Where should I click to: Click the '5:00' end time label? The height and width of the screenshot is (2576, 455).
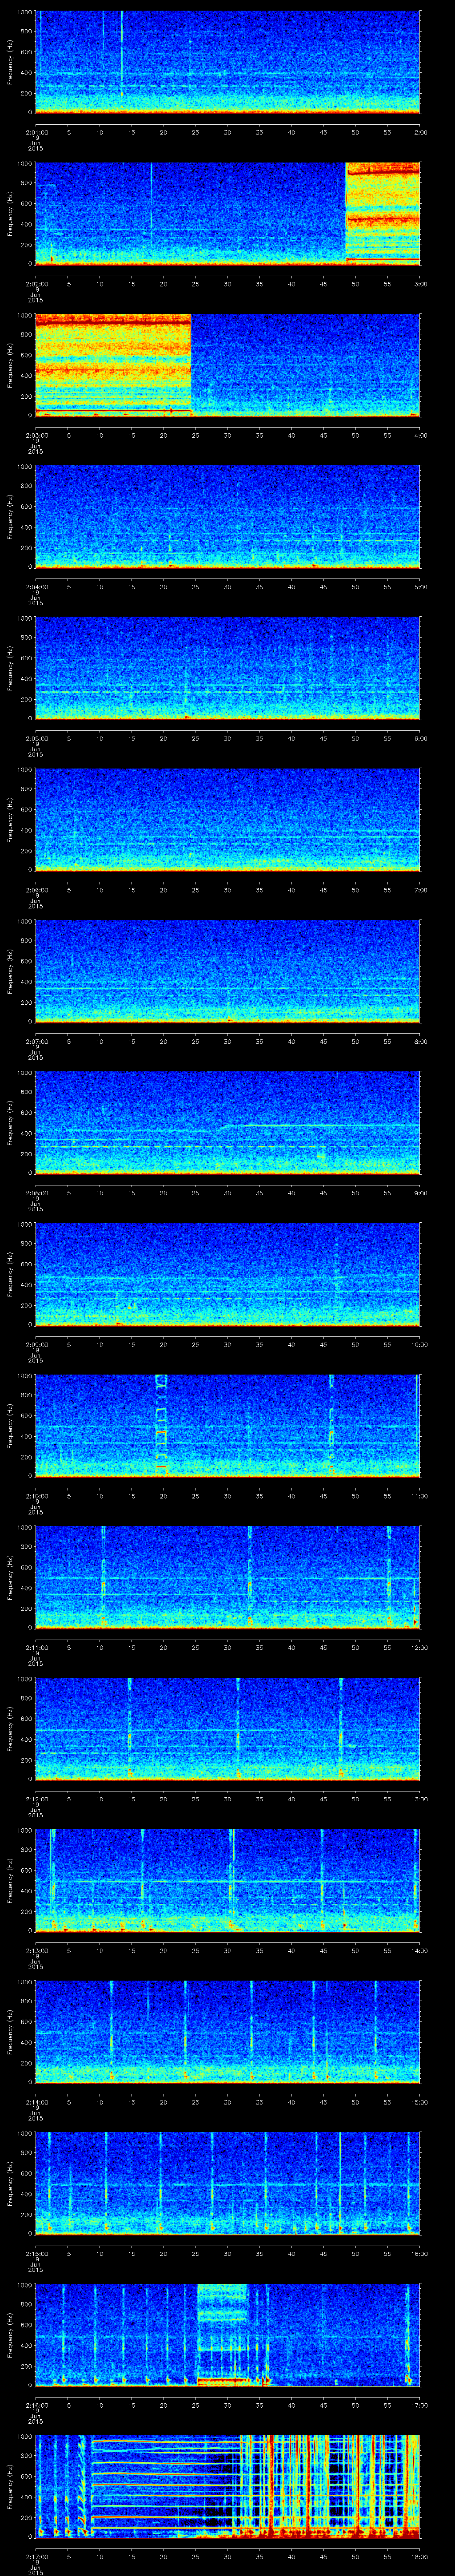[420, 586]
